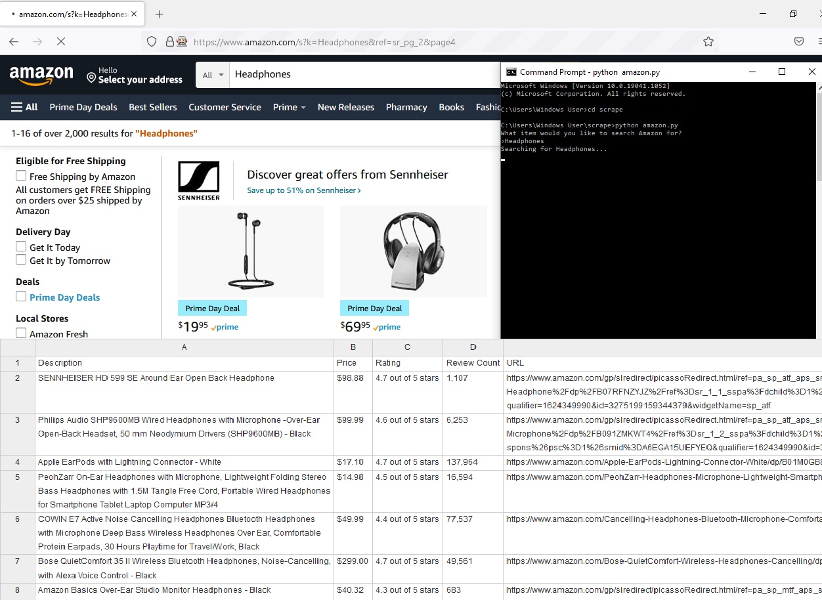Open the New Releases nav item
The height and width of the screenshot is (600, 822).
coord(345,107)
